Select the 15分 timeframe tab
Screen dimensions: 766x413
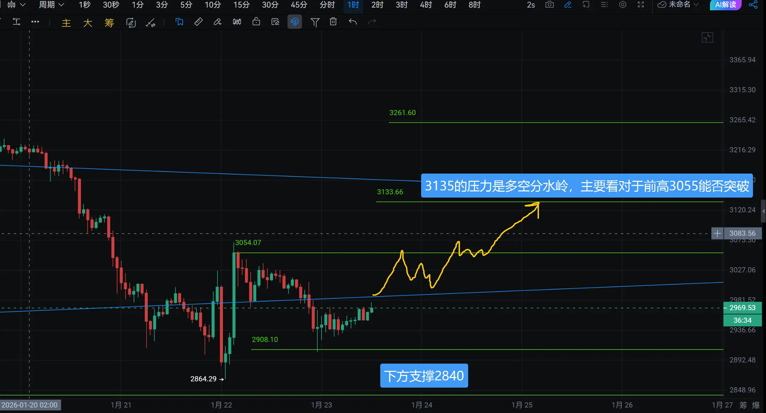241,5
